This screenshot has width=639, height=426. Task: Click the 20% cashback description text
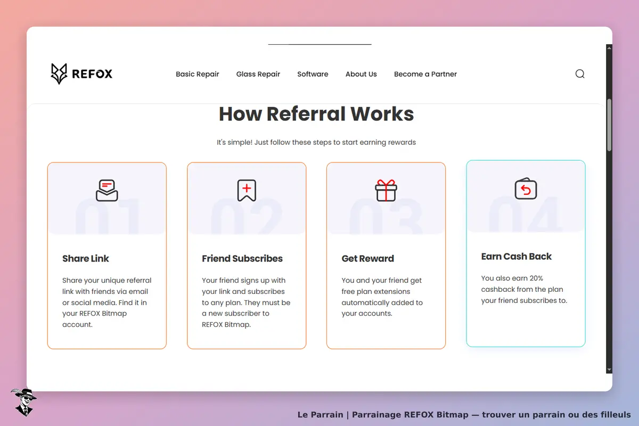point(524,289)
